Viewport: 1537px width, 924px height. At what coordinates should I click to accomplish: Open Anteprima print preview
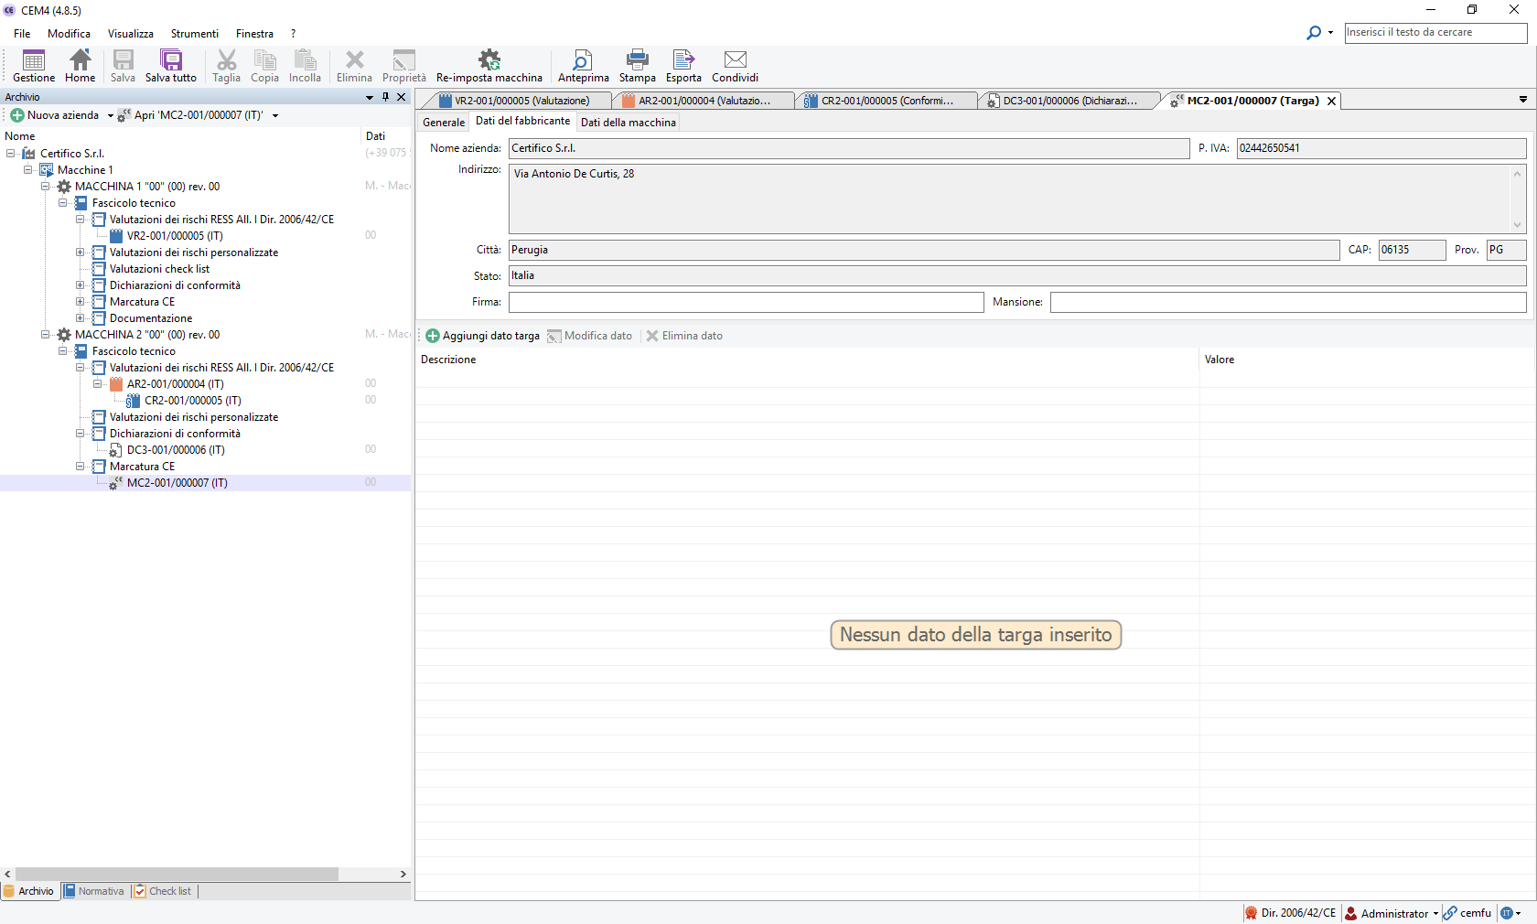(x=583, y=65)
